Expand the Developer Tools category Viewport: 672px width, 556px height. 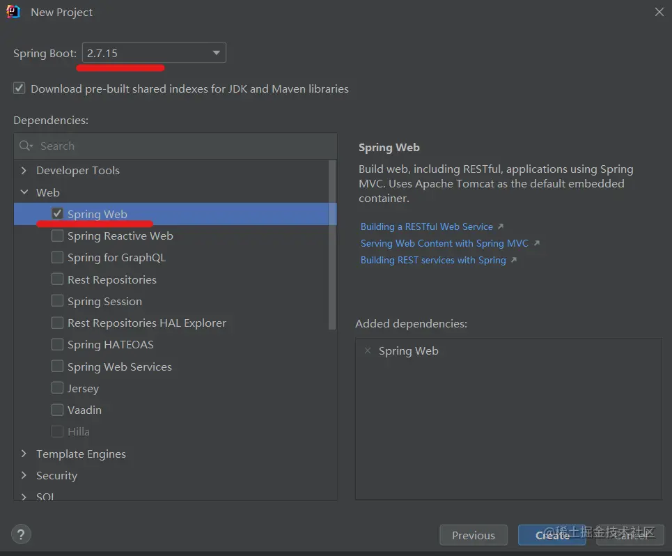(x=24, y=170)
